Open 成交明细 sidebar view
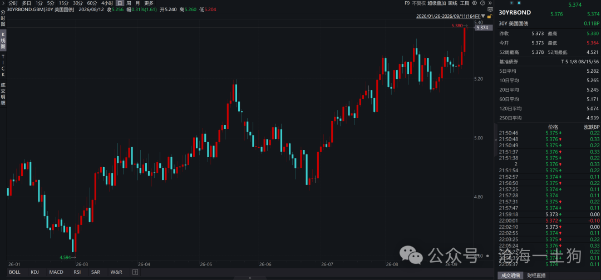 3,94
